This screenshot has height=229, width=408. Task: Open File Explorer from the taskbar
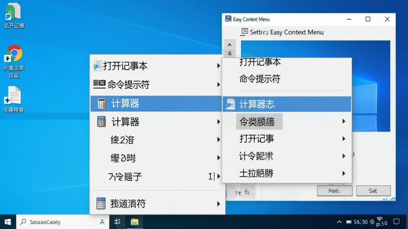tap(134, 222)
